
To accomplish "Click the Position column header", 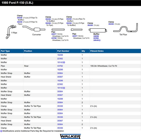I will point(40,51).
